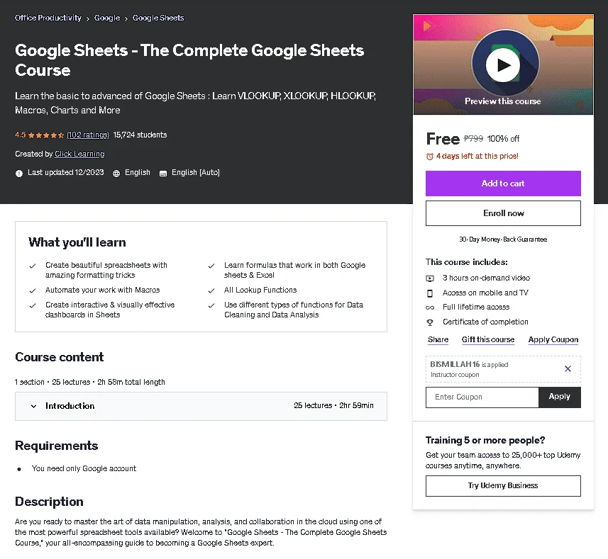Click the Enroll now button
Screen dimensions: 608x559
tap(503, 213)
